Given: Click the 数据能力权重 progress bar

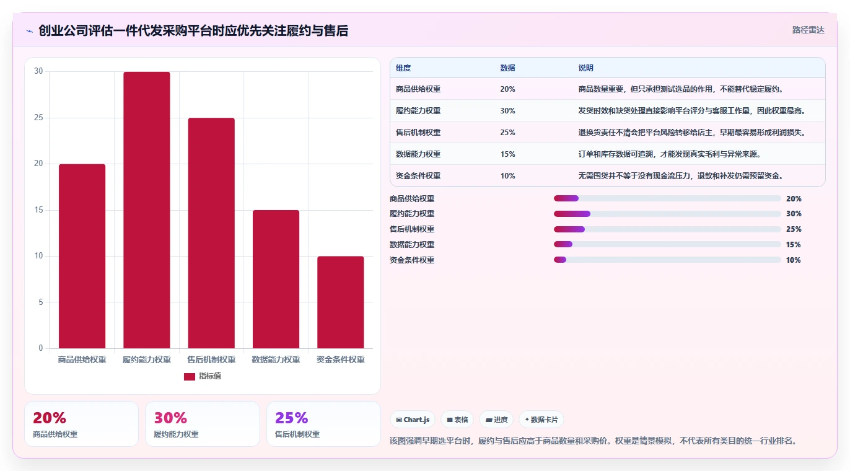Looking at the screenshot, I should pyautogui.click(x=667, y=245).
